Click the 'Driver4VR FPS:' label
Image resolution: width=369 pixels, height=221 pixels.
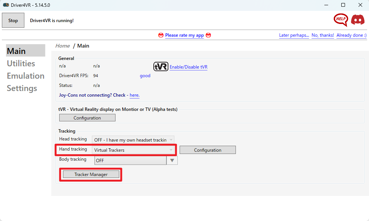[x=73, y=76]
